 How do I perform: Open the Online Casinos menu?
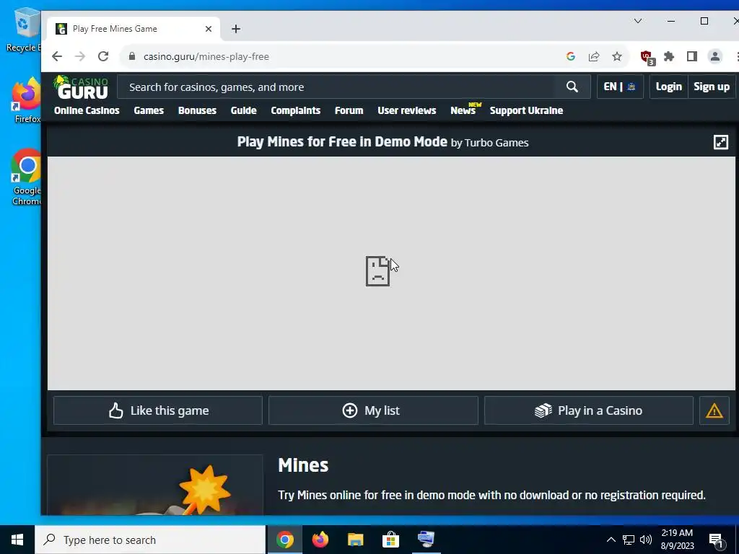87,110
